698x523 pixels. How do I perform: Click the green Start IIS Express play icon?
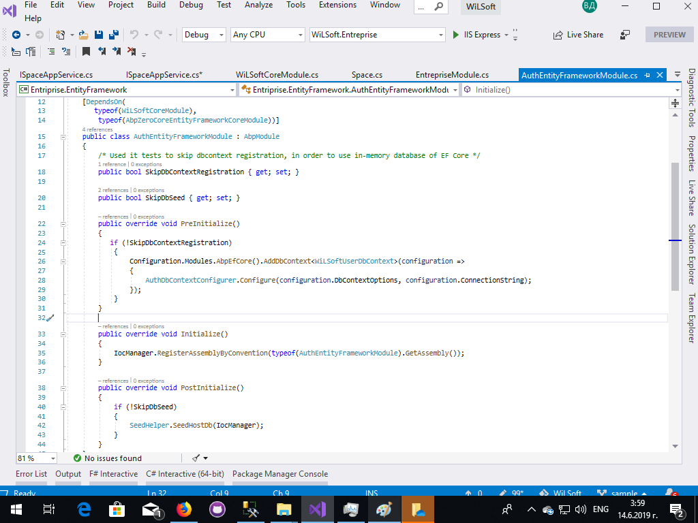click(455, 35)
